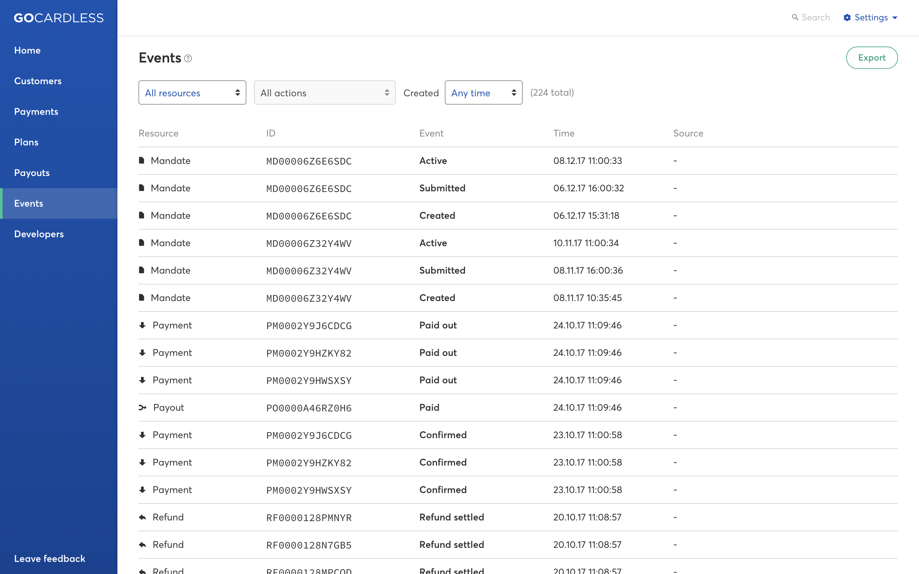The width and height of the screenshot is (919, 574).
Task: Click mandate icon in 06.12.17 15:31:18 row
Action: 142,215
